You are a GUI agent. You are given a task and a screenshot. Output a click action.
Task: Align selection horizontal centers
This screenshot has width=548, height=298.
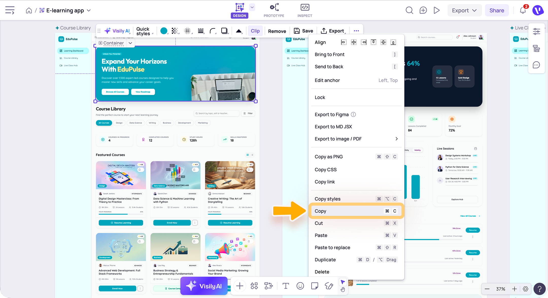tap(353, 42)
